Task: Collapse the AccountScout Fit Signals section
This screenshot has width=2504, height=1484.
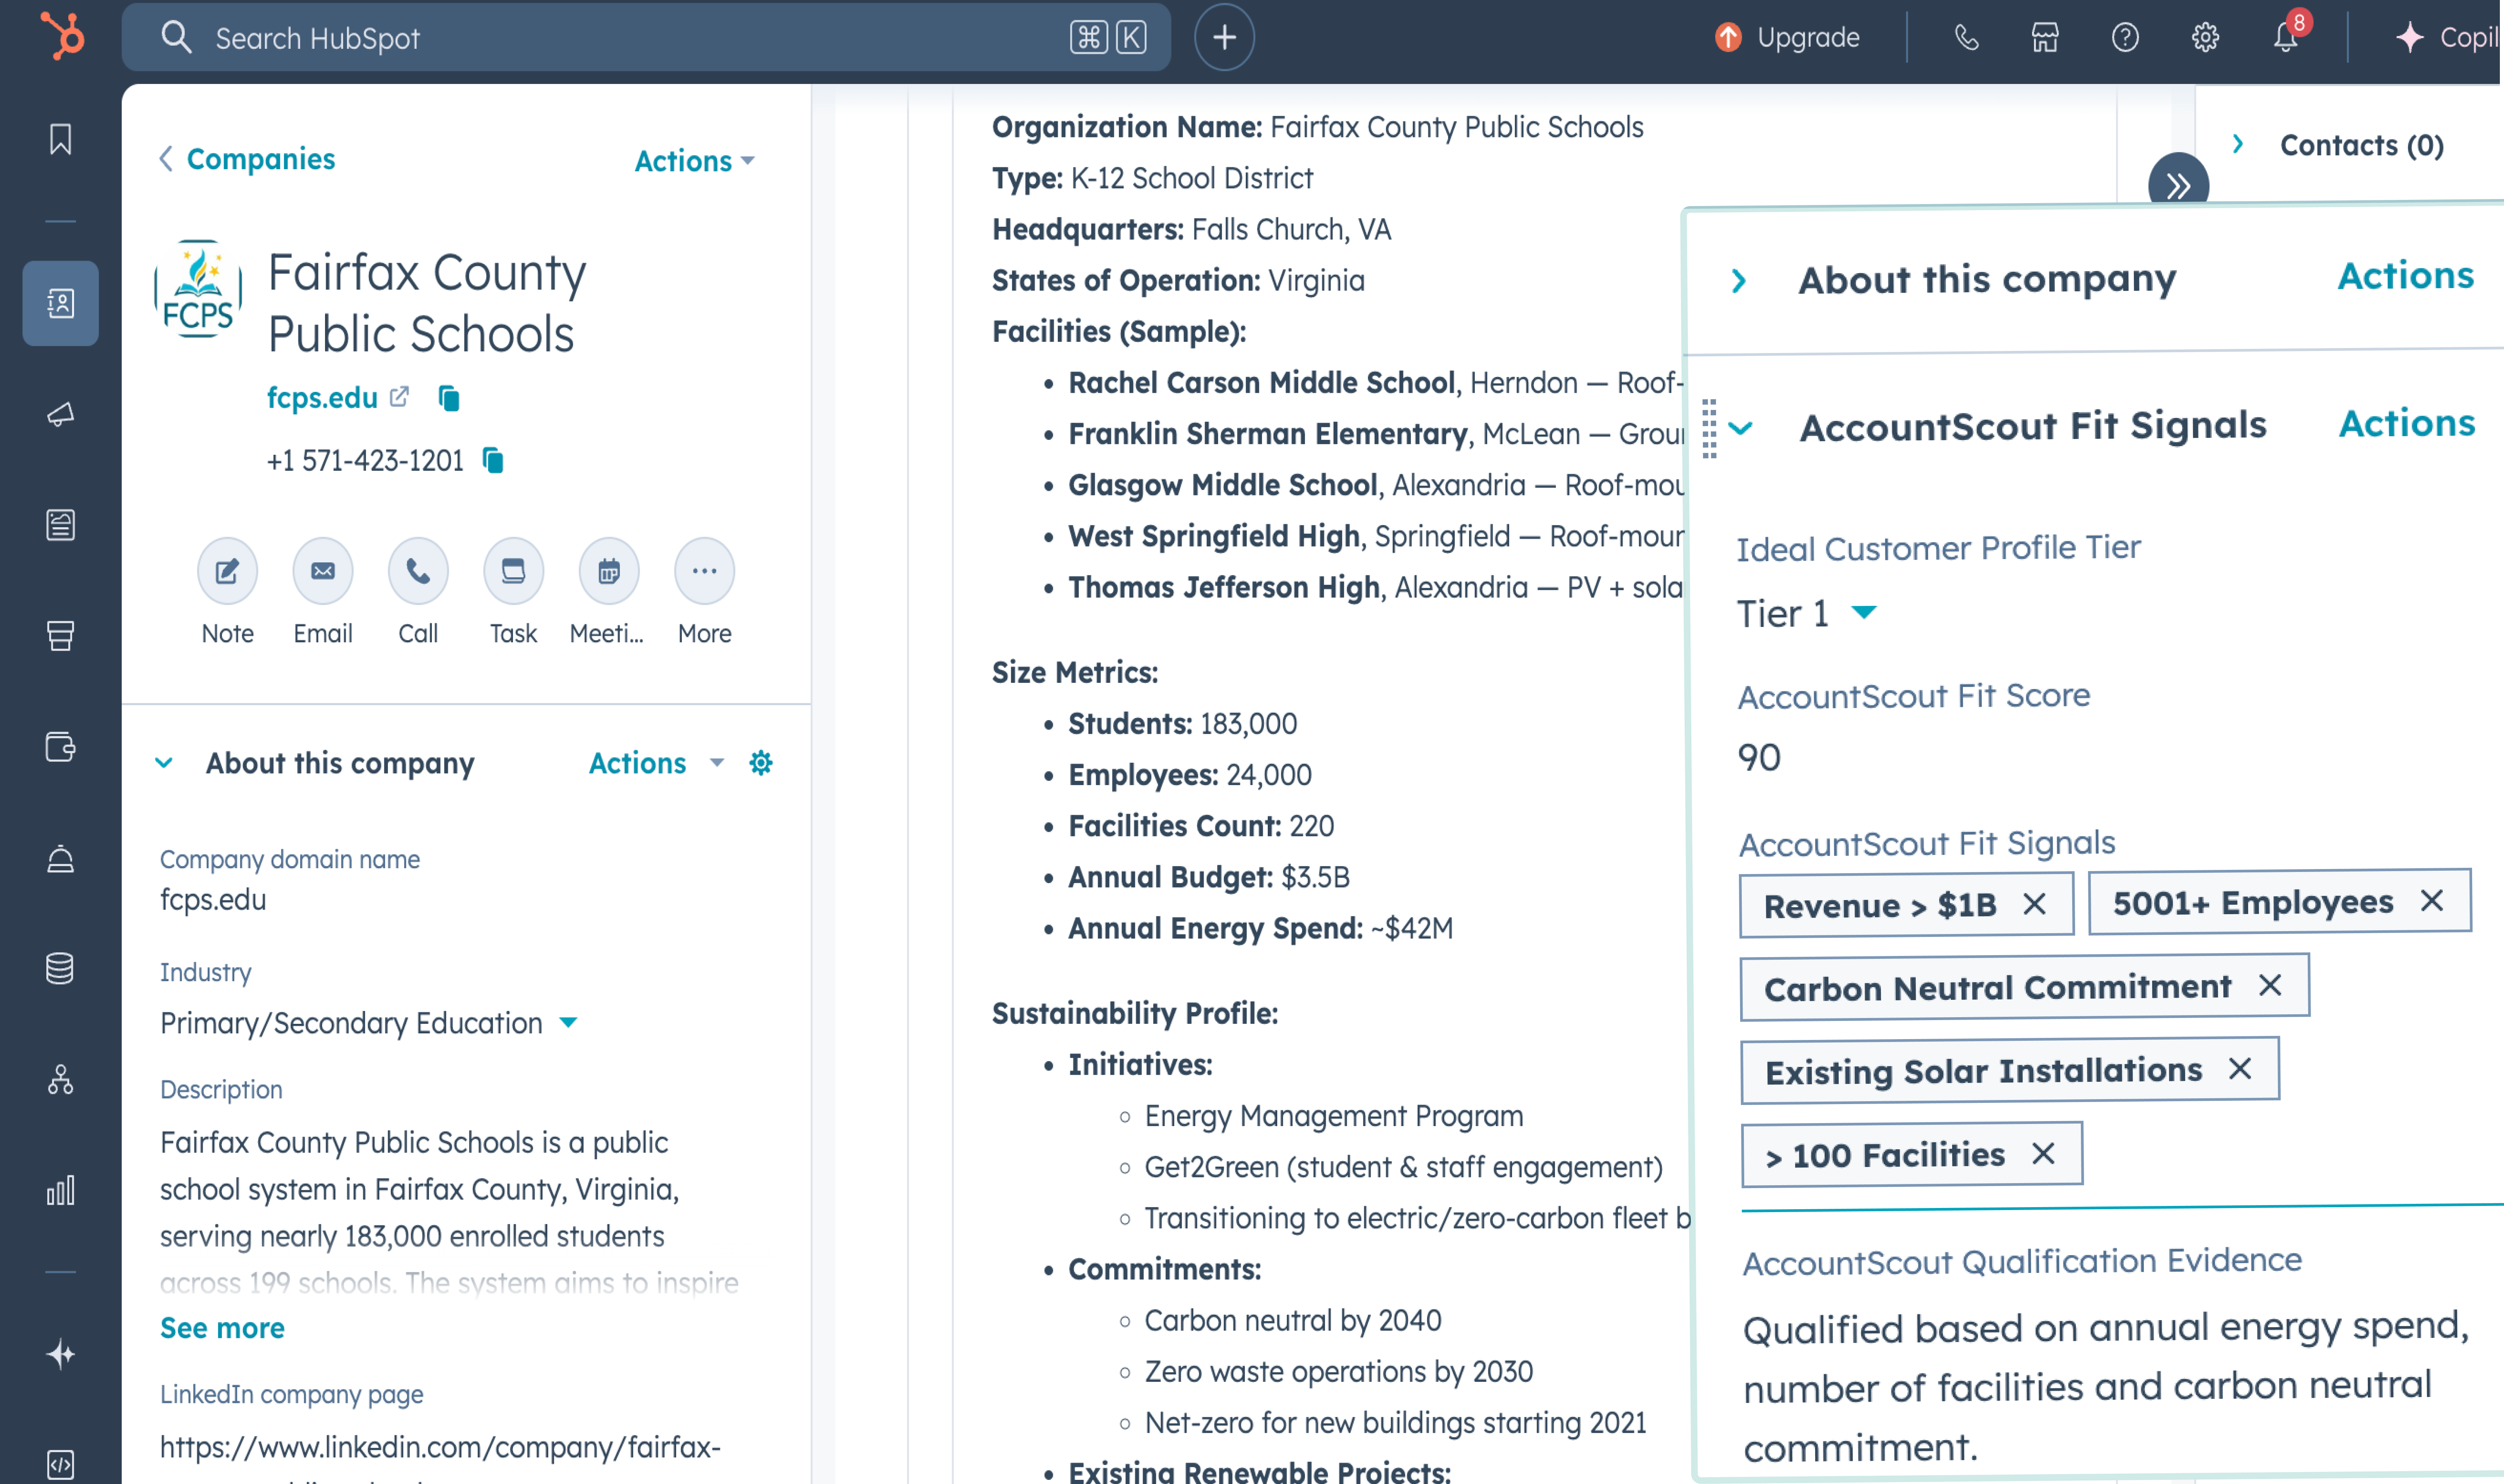Action: (1741, 428)
